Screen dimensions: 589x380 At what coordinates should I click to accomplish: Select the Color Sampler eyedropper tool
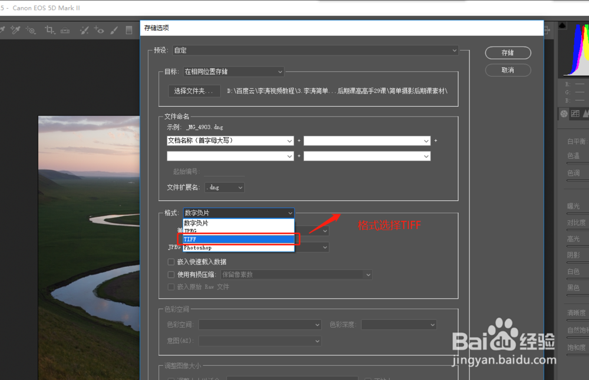coord(15,29)
